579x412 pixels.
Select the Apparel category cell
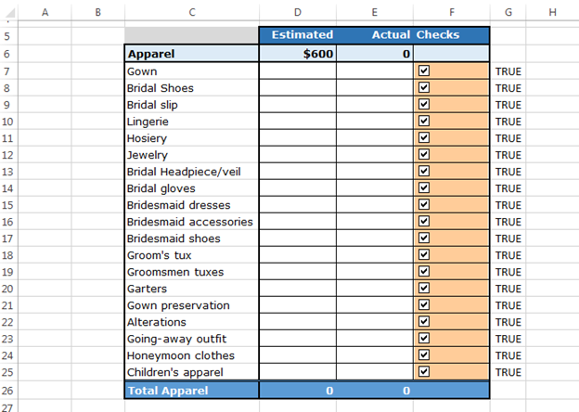(x=192, y=54)
